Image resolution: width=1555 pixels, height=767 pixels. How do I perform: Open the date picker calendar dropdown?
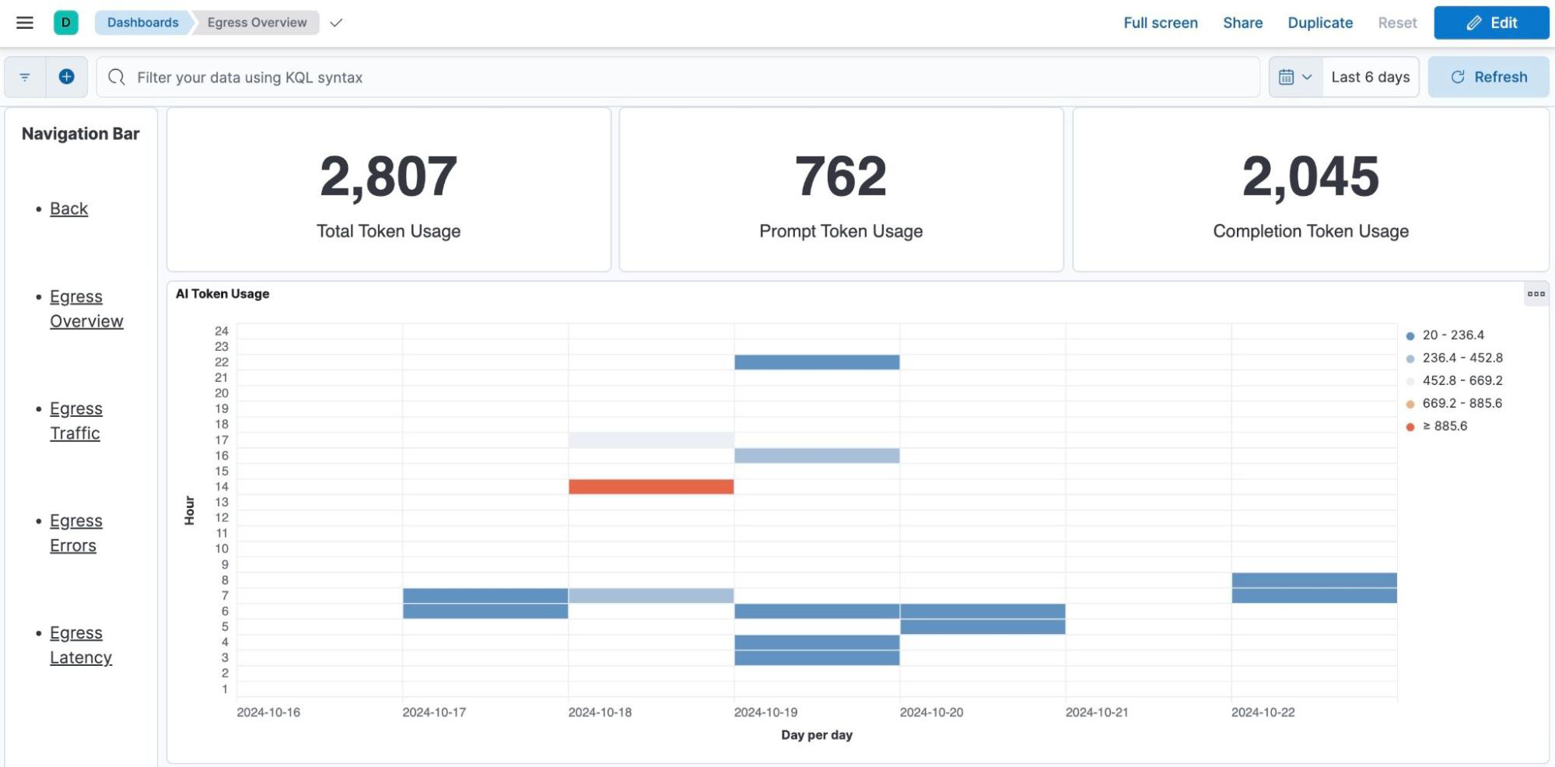coord(1296,76)
